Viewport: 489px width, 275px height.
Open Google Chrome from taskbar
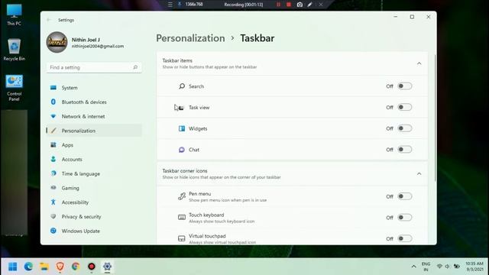pyautogui.click(x=76, y=267)
